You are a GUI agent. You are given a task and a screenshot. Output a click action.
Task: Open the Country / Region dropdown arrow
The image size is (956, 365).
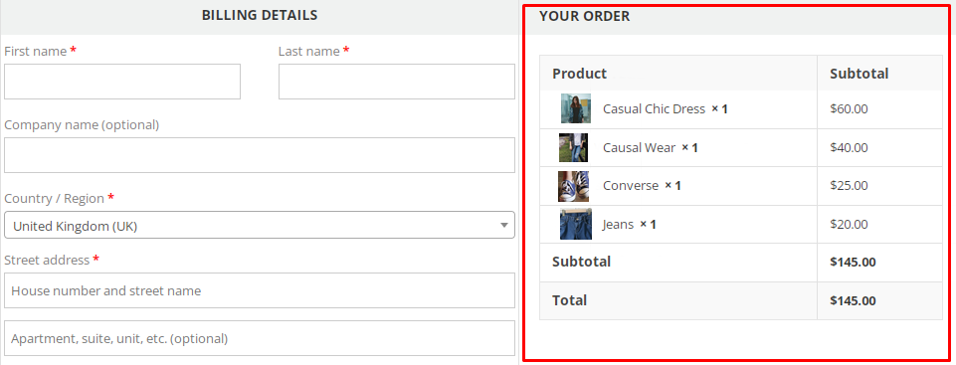click(504, 226)
